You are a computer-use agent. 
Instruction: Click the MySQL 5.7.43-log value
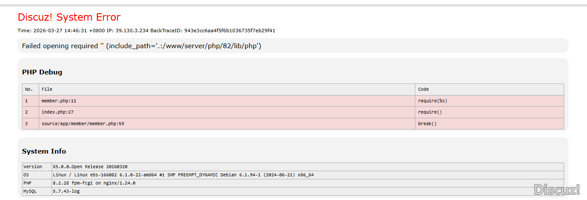(66, 191)
